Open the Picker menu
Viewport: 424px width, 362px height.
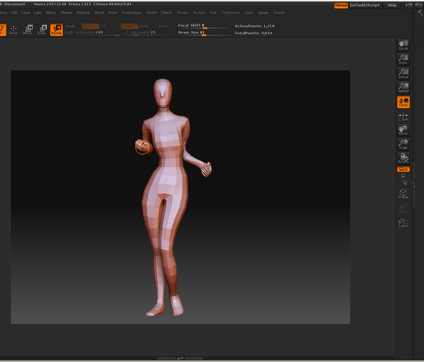(113, 13)
